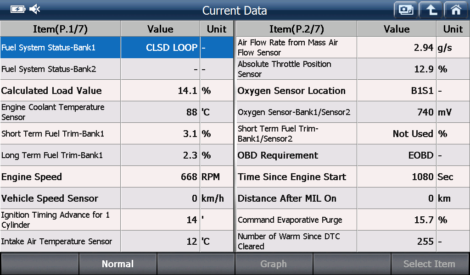Image resolution: width=470 pixels, height=275 pixels.
Task: Click the battery charging status icon
Action: point(18,10)
